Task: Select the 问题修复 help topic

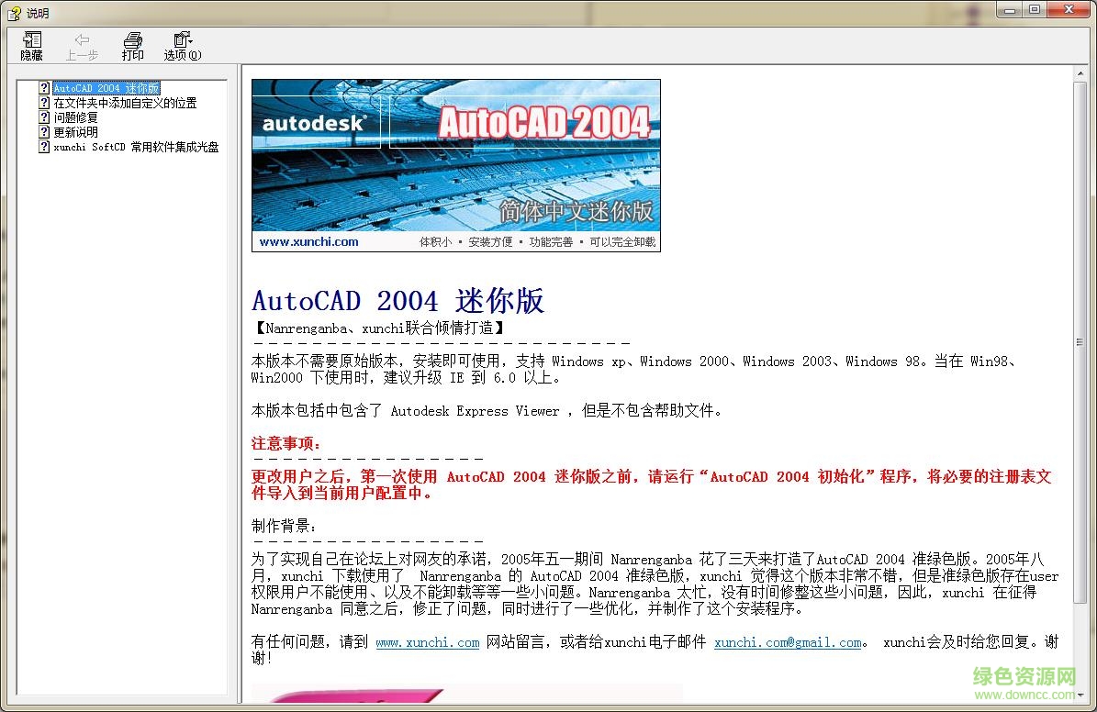Action: point(76,117)
